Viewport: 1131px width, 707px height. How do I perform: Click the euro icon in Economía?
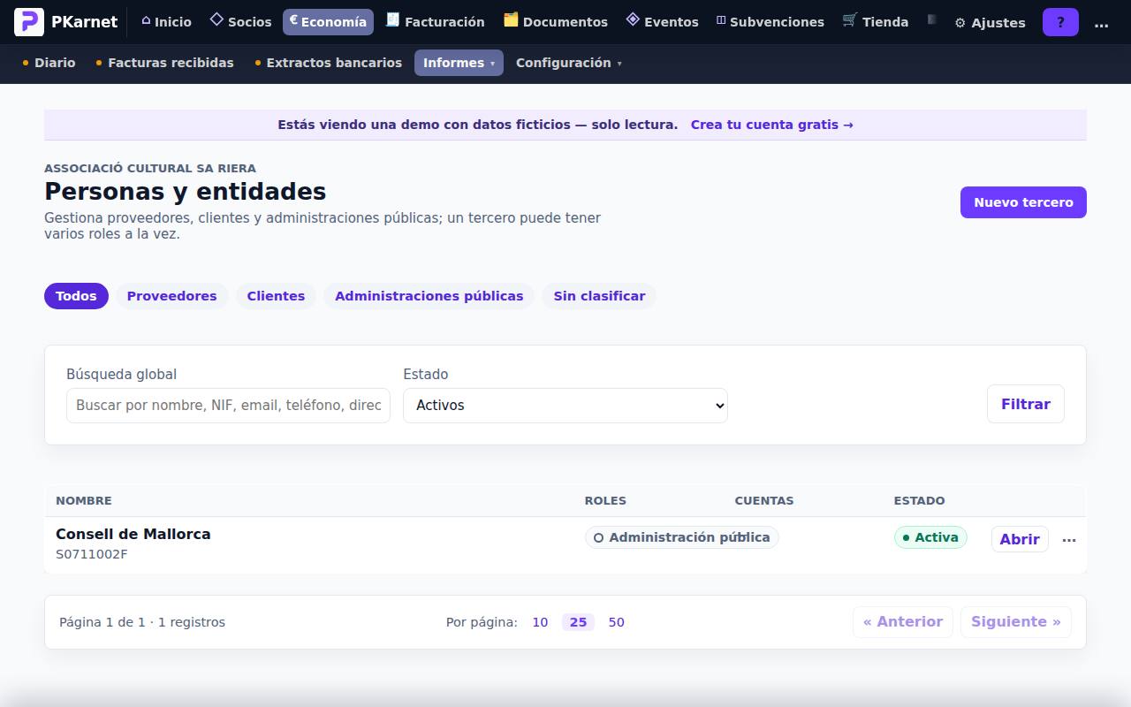click(293, 20)
